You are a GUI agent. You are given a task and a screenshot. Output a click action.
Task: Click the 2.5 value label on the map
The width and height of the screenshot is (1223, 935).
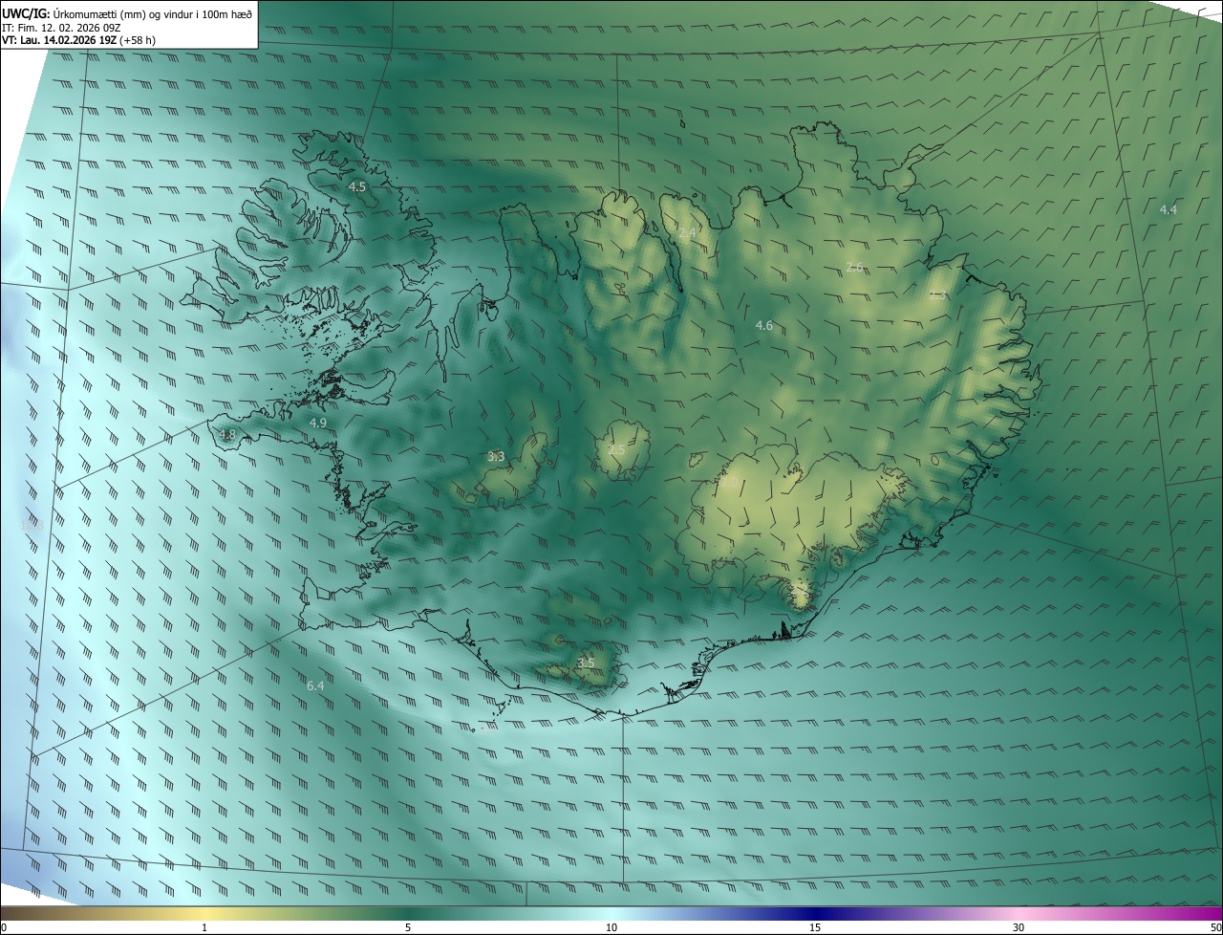tap(617, 449)
